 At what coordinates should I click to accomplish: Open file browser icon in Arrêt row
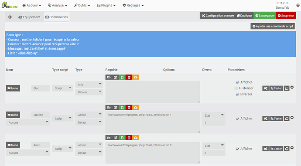(x=109, y=138)
